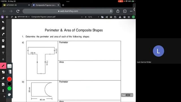This screenshot has width=181, height=102.
Task: Collapse the side panel arrow handle
Action: tap(134, 9)
